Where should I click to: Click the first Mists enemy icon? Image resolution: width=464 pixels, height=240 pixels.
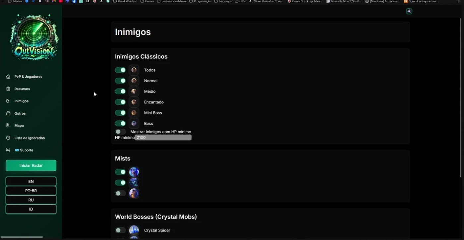click(134, 172)
